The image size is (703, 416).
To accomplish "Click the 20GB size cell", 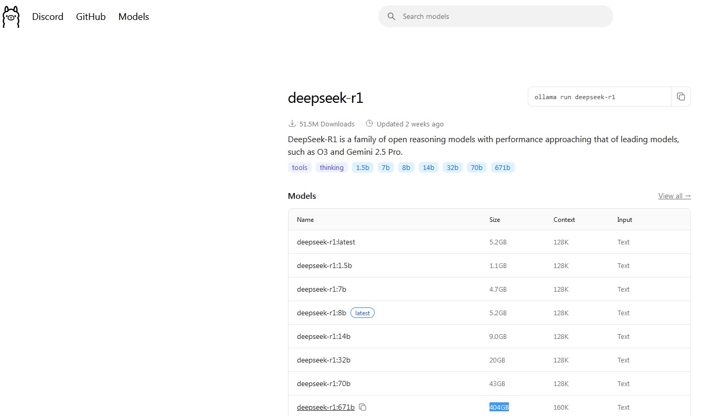I will 497,360.
